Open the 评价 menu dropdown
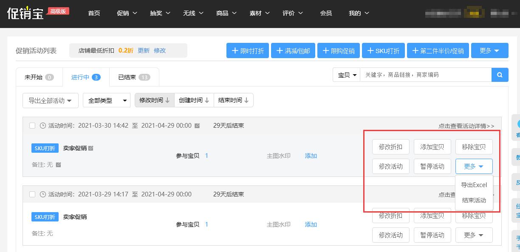 [293, 13]
